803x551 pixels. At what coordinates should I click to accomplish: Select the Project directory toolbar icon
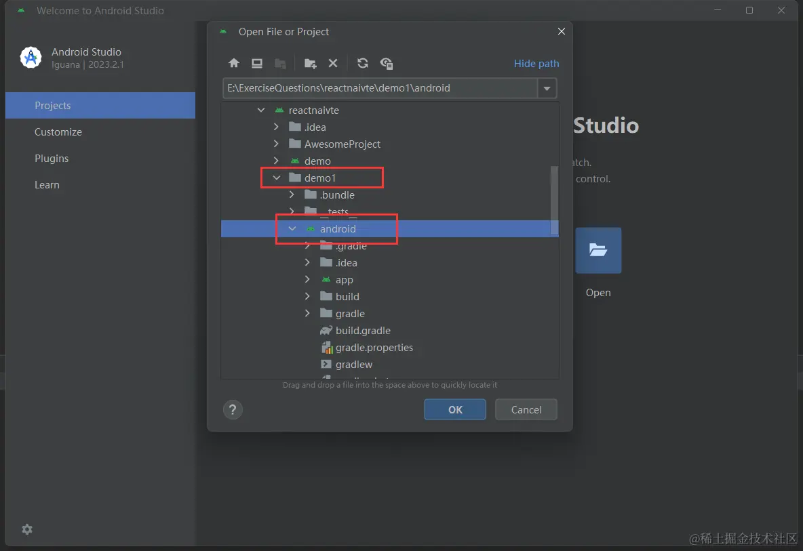(x=280, y=64)
